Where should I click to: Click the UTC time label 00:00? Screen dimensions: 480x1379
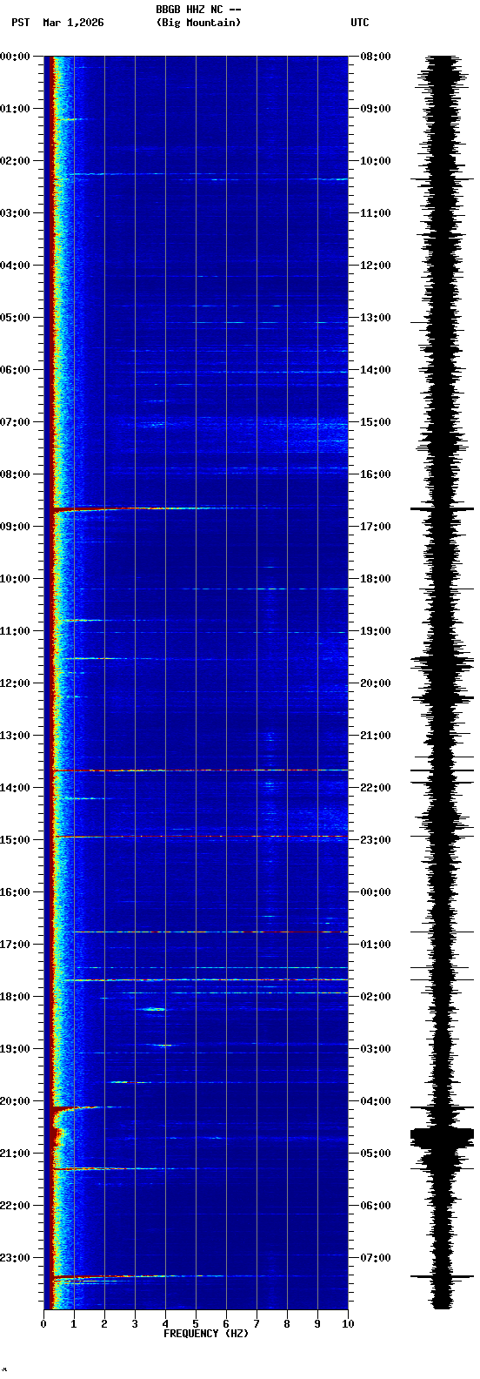(x=376, y=892)
